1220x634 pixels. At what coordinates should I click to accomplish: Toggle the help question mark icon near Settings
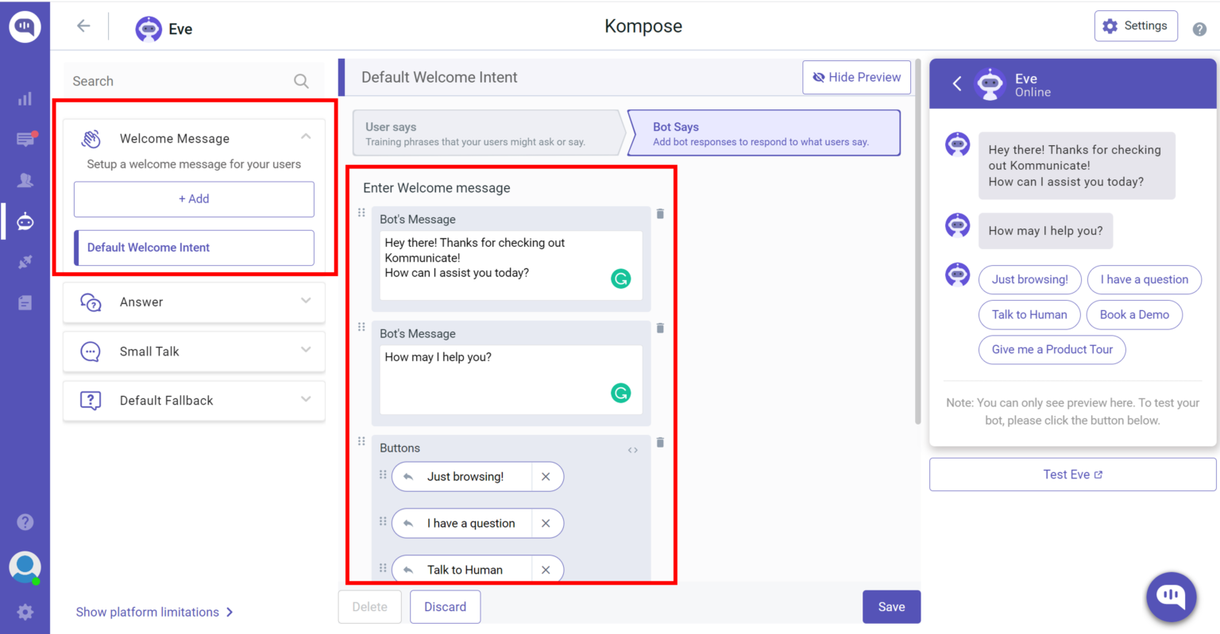1199,29
